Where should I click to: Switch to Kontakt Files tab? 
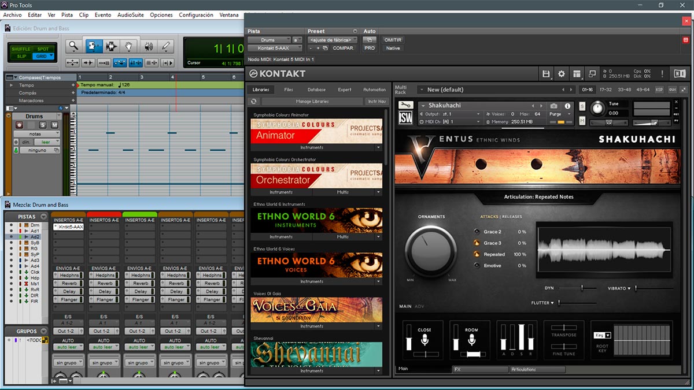coord(289,90)
